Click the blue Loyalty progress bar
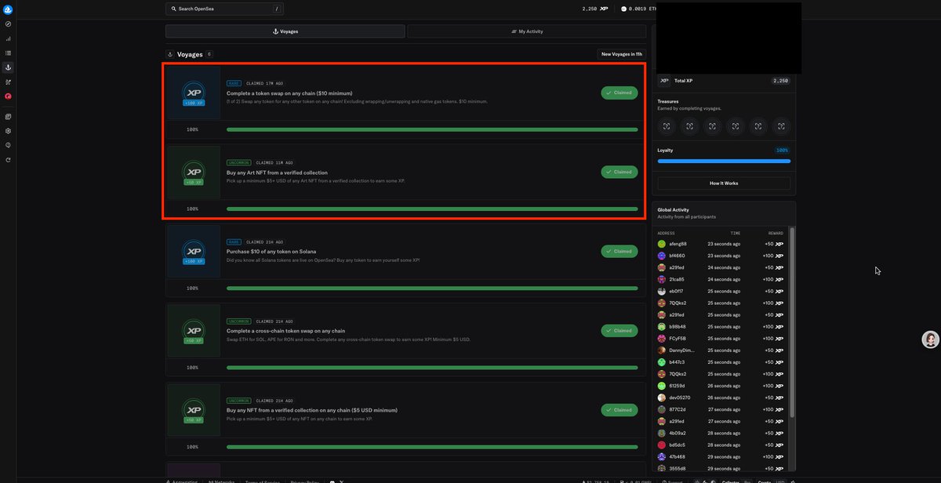 click(x=724, y=161)
